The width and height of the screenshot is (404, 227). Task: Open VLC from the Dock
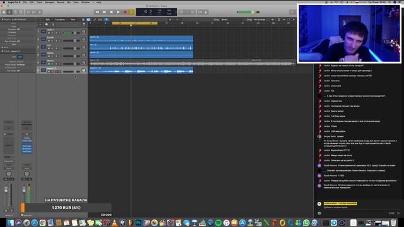click(114, 223)
